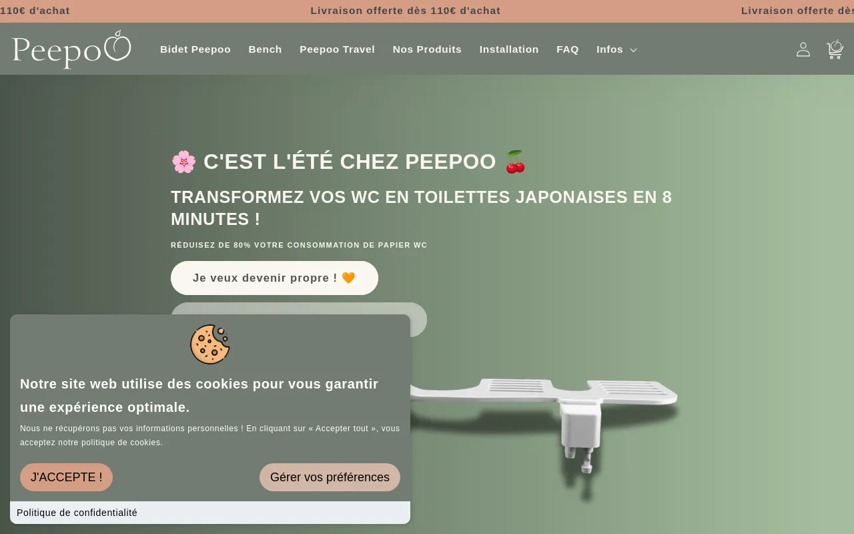Open the Installation page
The image size is (854, 534).
click(x=509, y=49)
